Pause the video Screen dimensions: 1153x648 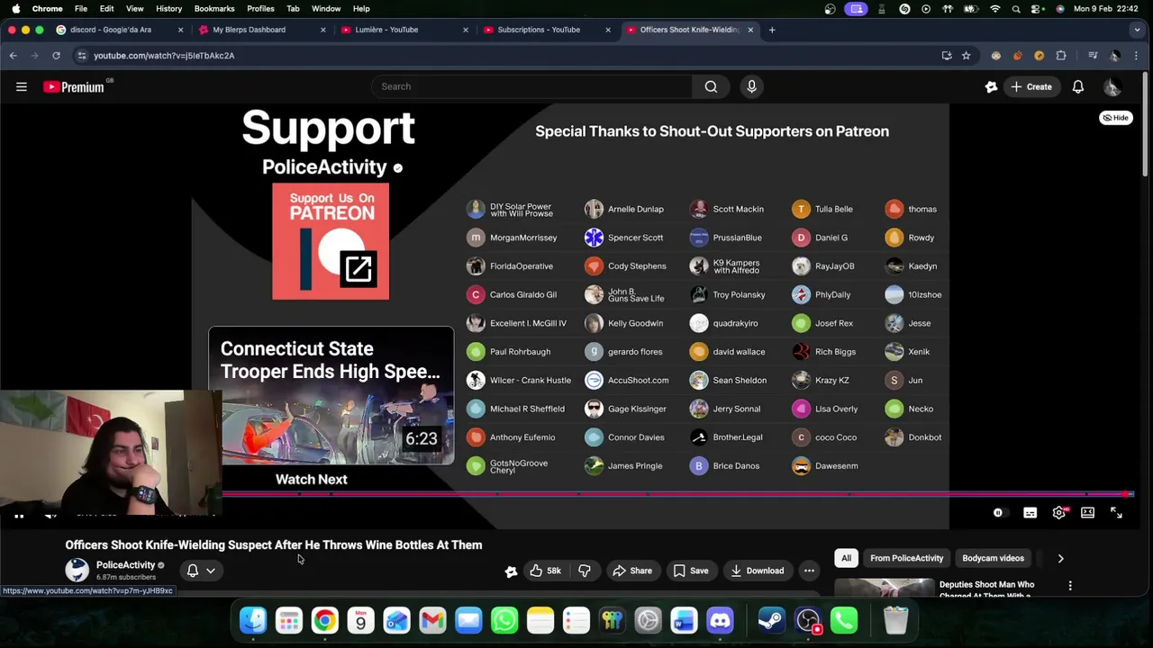pos(18,515)
